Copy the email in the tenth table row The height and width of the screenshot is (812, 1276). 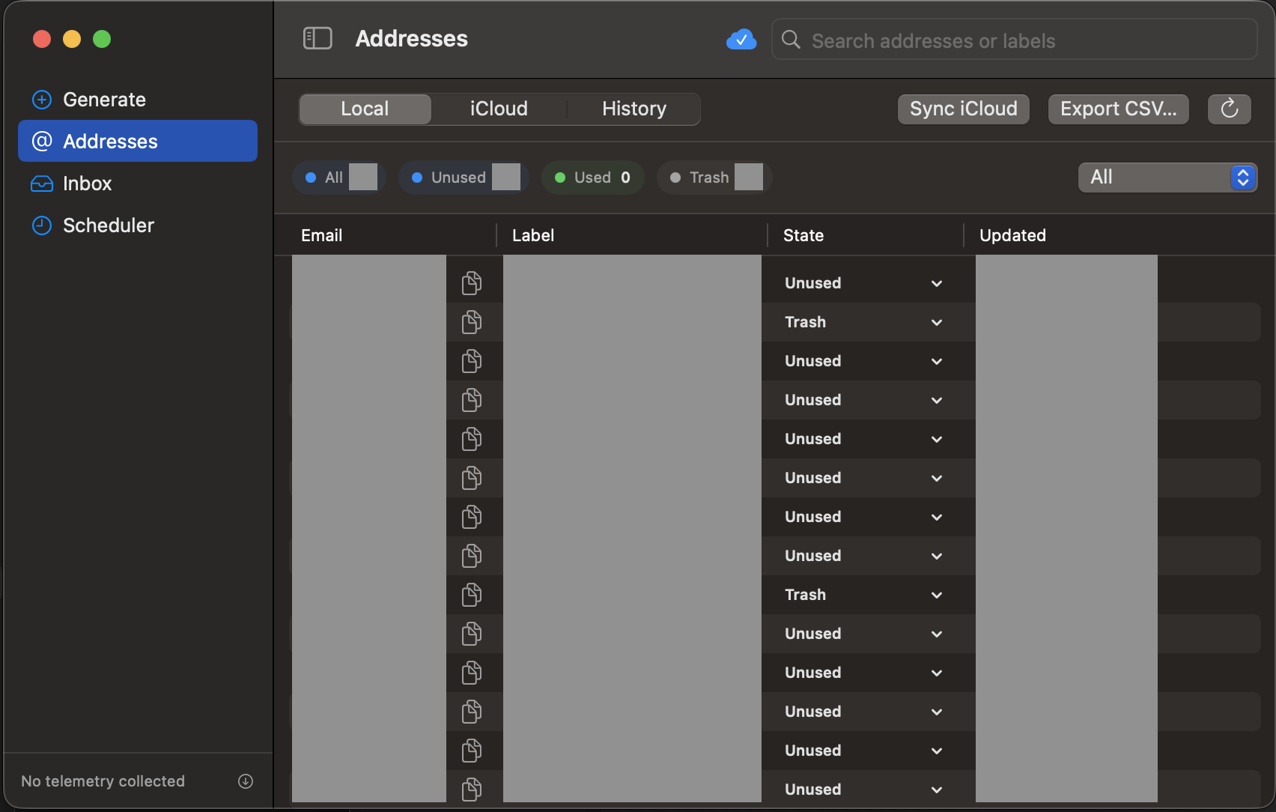click(x=472, y=634)
